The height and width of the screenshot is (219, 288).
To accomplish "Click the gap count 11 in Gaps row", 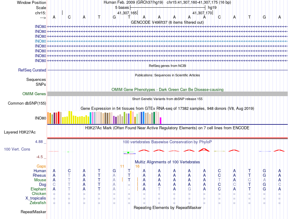I will point(122,166).
